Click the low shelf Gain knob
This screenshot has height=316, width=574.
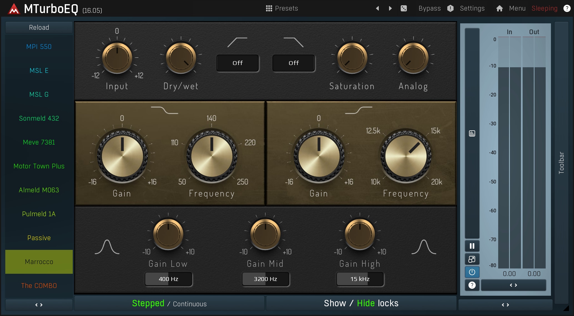(122, 156)
